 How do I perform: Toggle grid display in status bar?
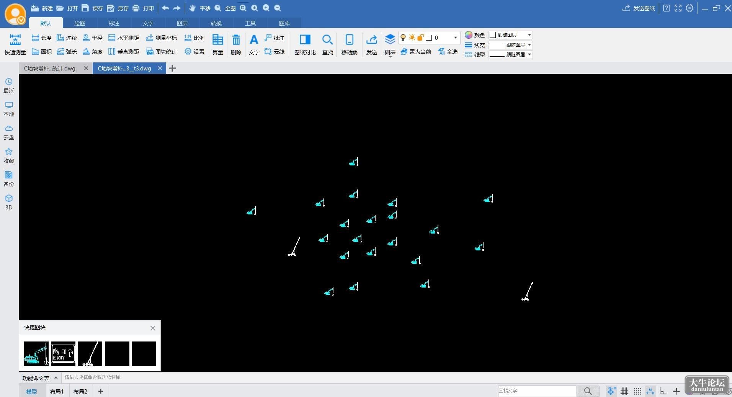(x=624, y=391)
